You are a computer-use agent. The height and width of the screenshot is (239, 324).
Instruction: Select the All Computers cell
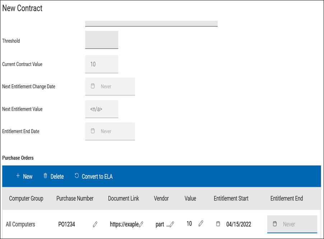click(x=20, y=224)
